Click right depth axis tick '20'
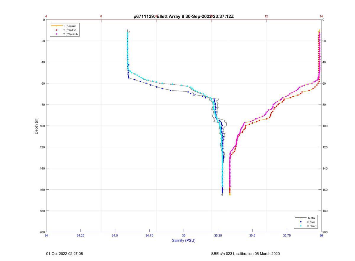Image resolution: width=355 pixels, height=261 pixels. click(x=324, y=41)
